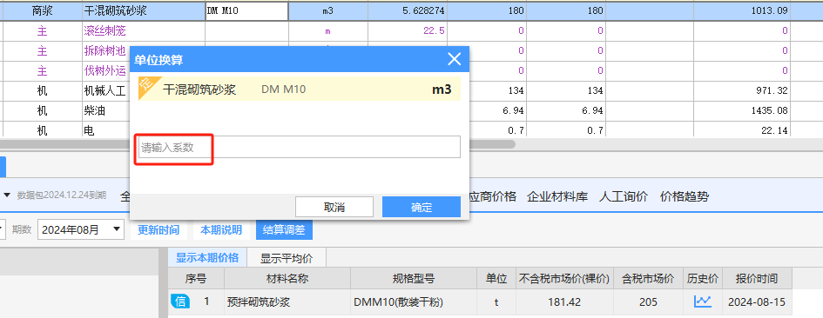Expand the 数据包2024.12.24到期 arrow
Screen dimensions: 823x318
[7, 195]
